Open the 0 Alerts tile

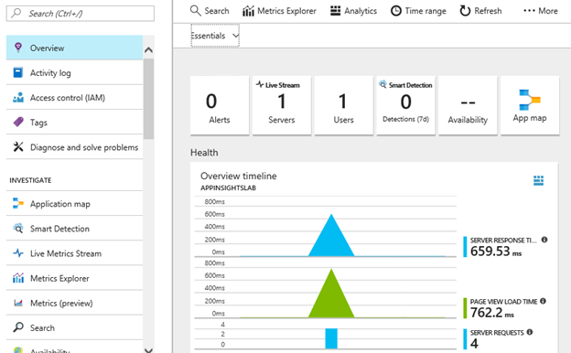tap(220, 105)
